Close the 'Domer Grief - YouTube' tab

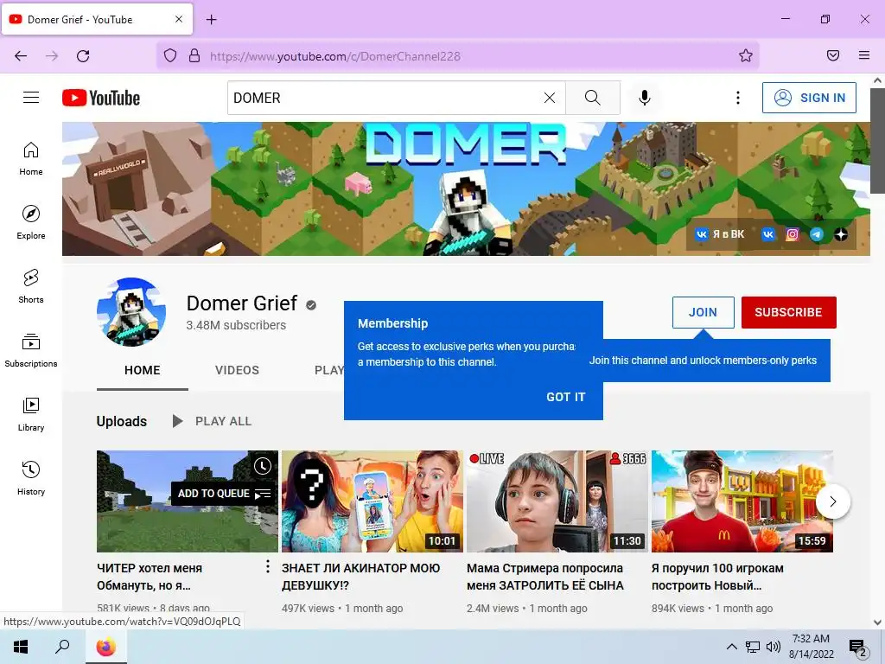[178, 19]
